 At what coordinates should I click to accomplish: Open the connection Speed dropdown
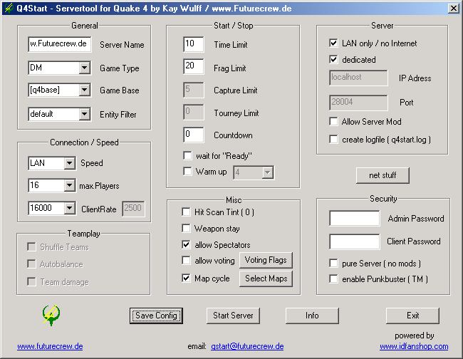coord(69,163)
